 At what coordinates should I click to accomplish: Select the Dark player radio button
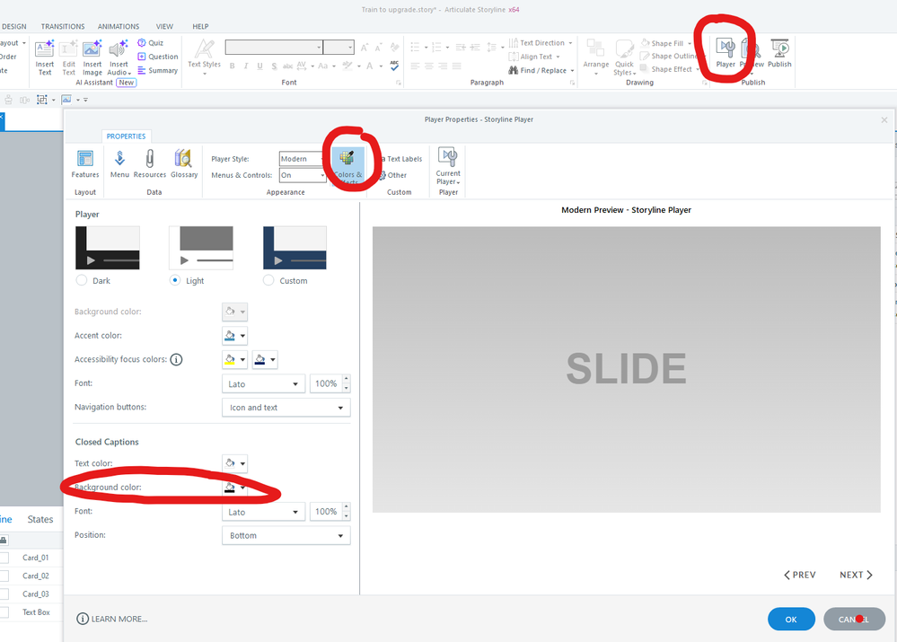pyautogui.click(x=83, y=281)
